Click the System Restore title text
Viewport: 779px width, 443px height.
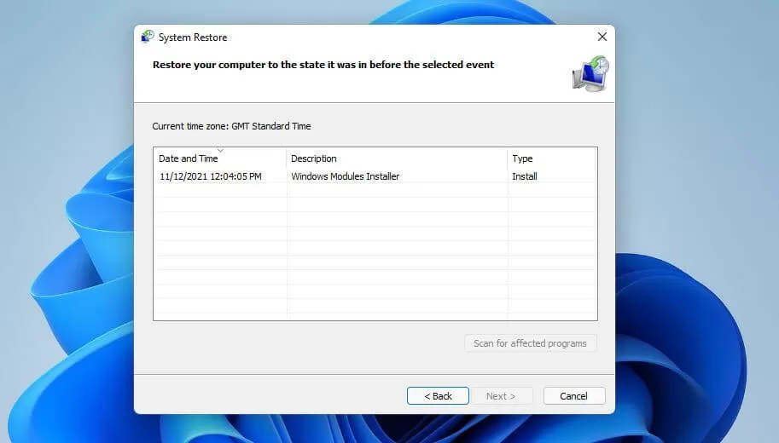click(x=193, y=37)
